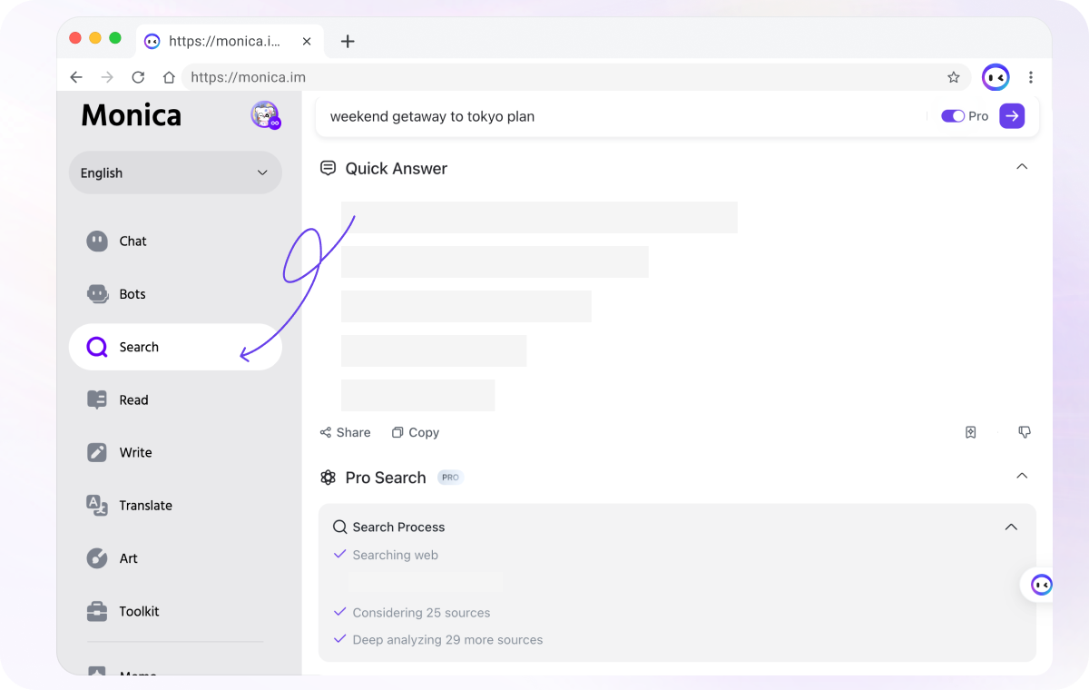The image size is (1089, 690).
Task: Collapse the Pro Search section
Action: pos(1022,476)
